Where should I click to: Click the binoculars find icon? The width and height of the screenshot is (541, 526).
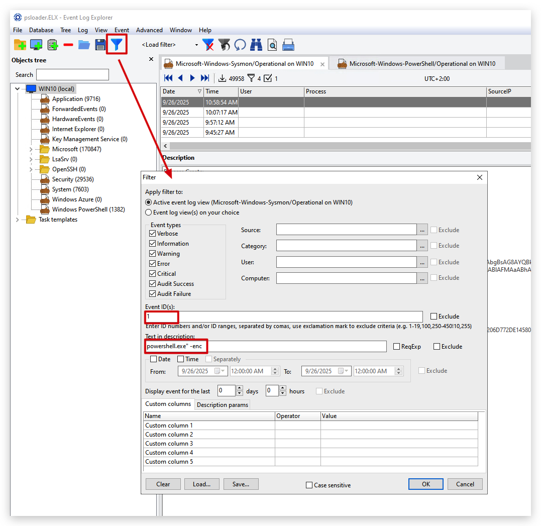pos(256,45)
